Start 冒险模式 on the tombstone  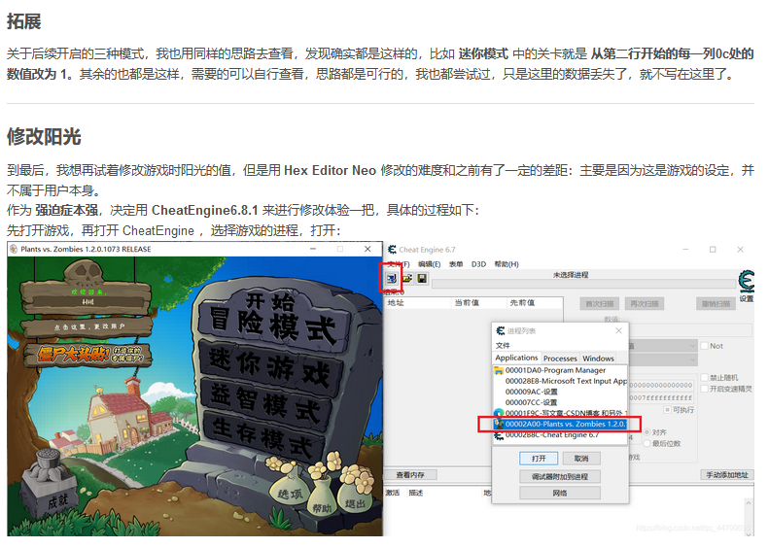coord(274,322)
